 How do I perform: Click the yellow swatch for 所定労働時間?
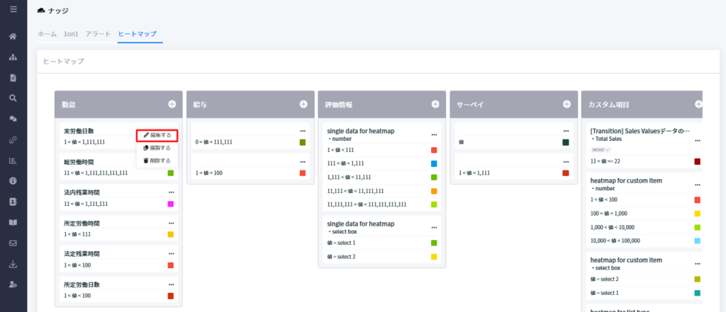(170, 234)
